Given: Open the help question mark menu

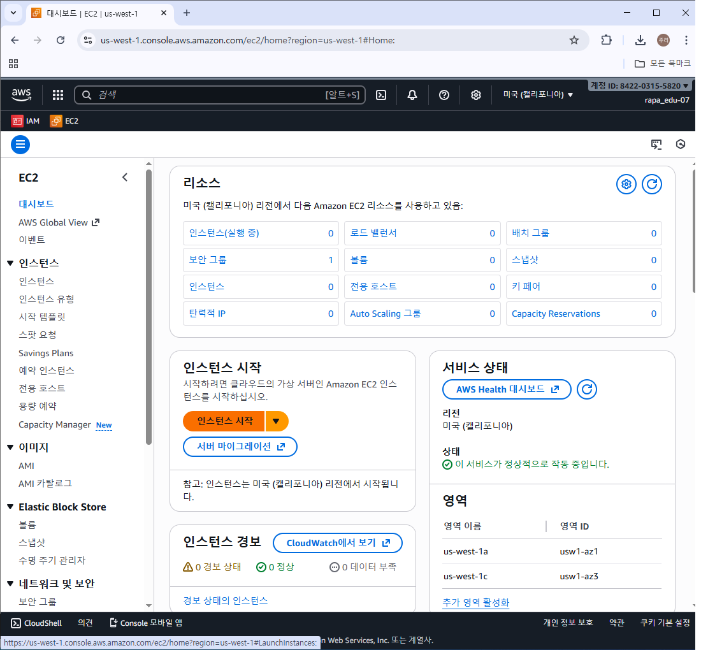Looking at the screenshot, I should tap(444, 95).
